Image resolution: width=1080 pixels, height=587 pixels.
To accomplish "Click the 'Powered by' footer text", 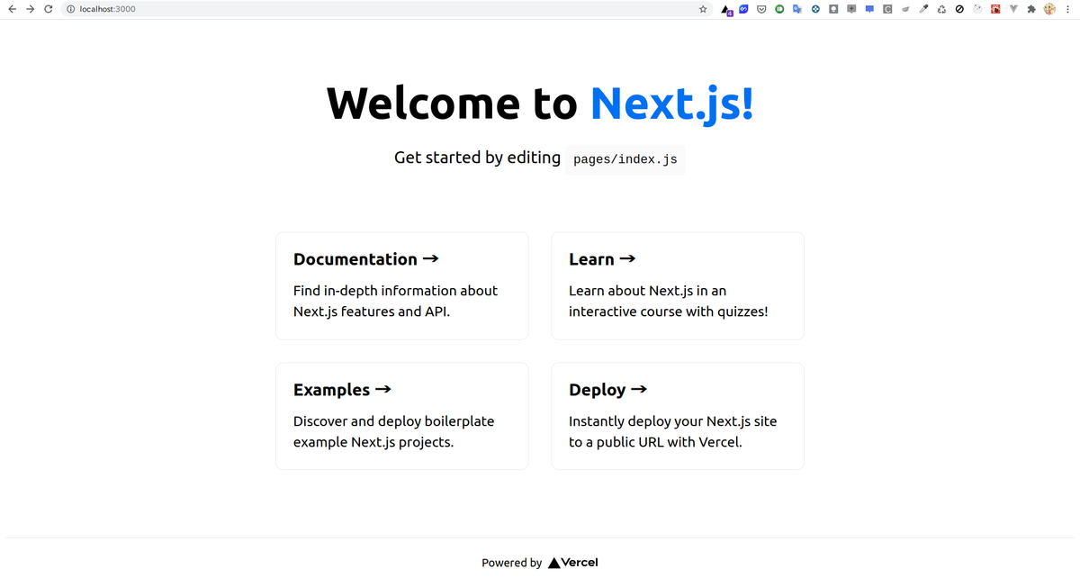I will (x=511, y=563).
